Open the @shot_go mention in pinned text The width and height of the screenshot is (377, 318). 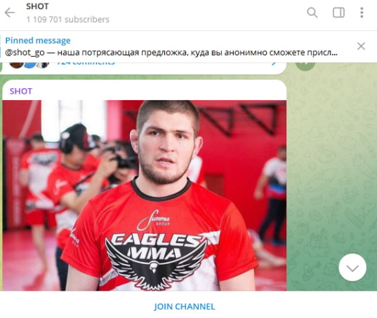pyautogui.click(x=25, y=53)
